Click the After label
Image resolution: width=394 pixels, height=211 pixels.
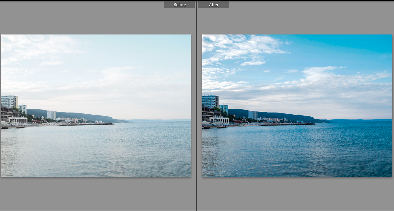[214, 4]
